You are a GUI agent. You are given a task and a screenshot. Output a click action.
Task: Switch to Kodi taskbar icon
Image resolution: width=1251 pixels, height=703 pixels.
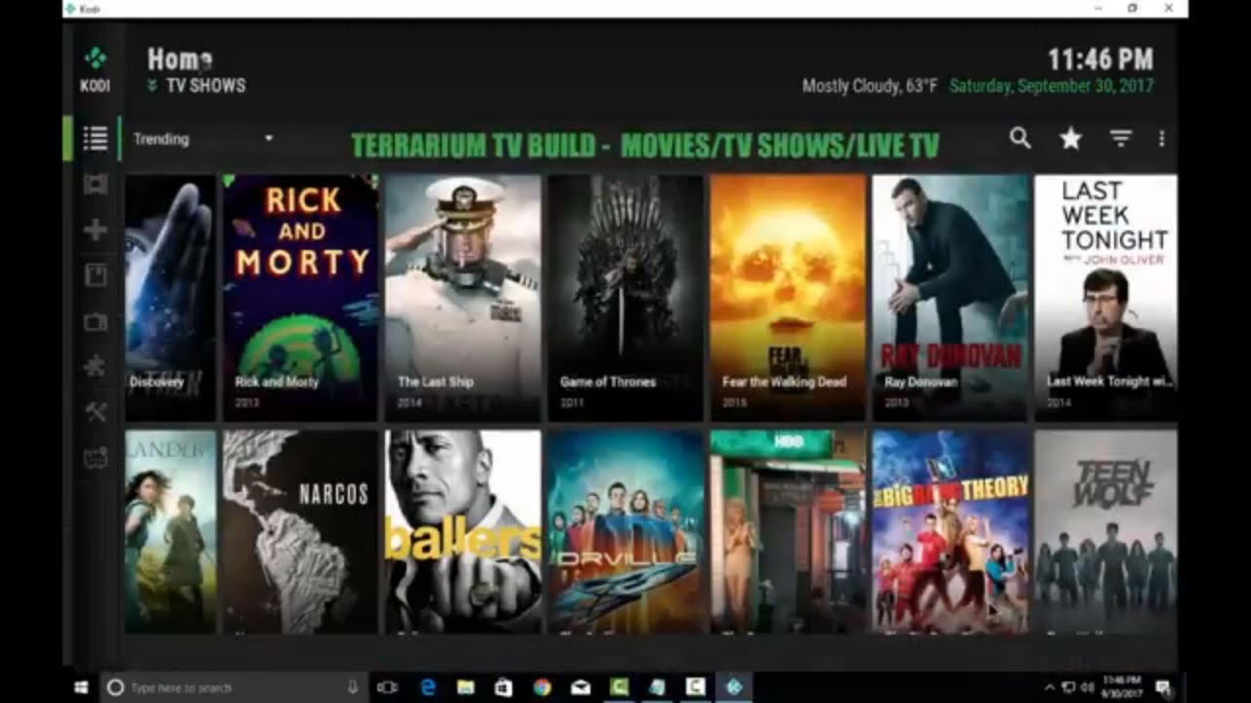[734, 687]
